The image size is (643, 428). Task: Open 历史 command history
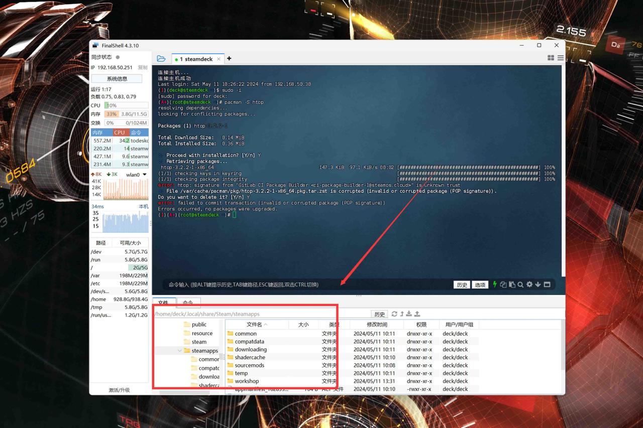point(461,284)
